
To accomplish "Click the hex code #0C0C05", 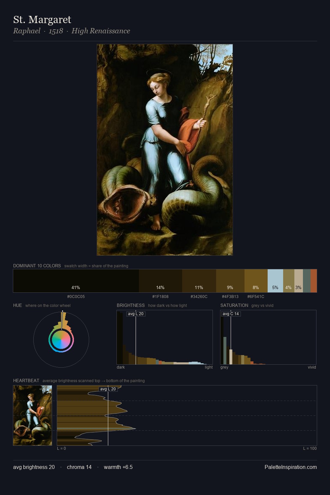I will pos(76,297).
